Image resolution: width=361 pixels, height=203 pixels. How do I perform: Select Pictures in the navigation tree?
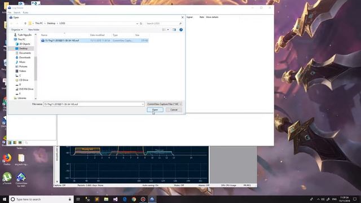pos(21,67)
